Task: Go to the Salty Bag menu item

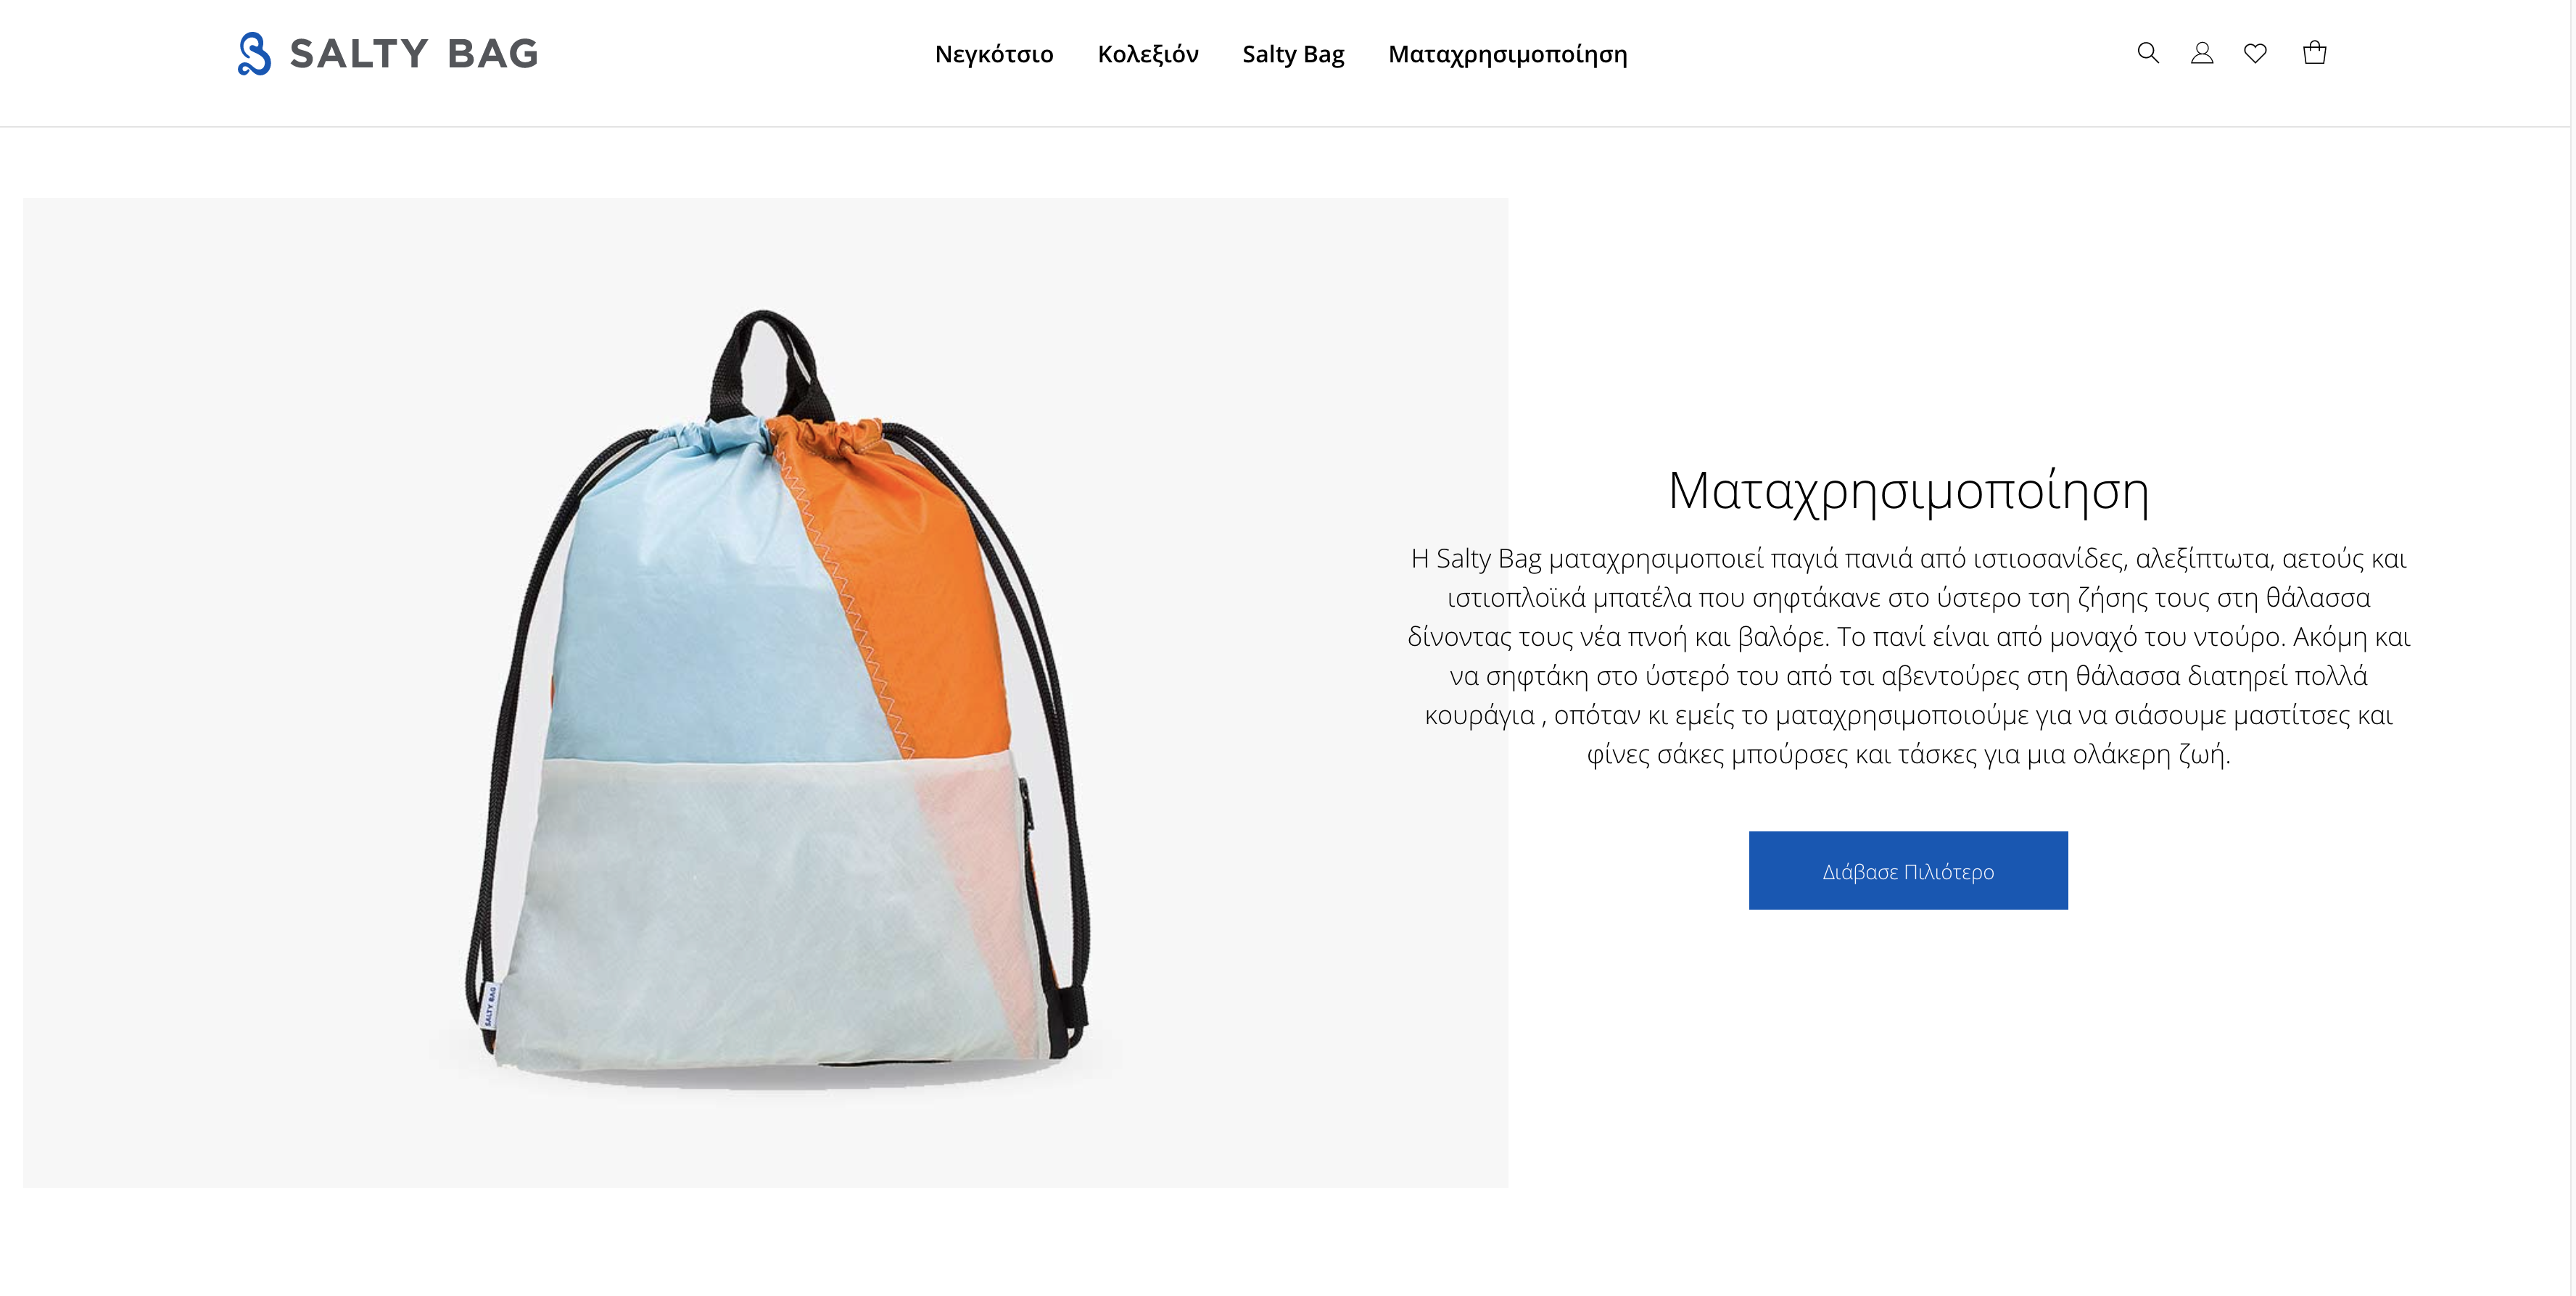Action: pyautogui.click(x=1293, y=54)
